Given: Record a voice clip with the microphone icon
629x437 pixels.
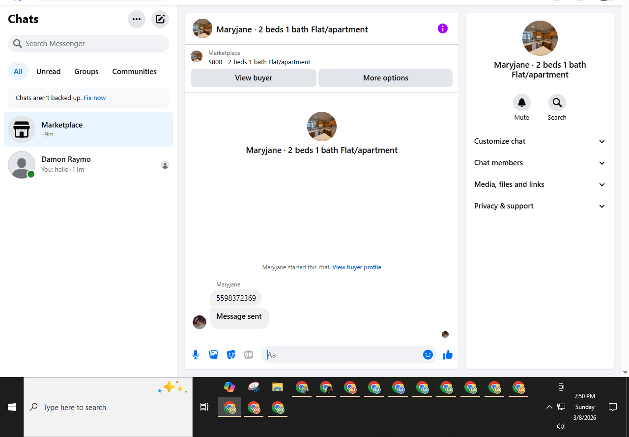Looking at the screenshot, I should point(196,355).
